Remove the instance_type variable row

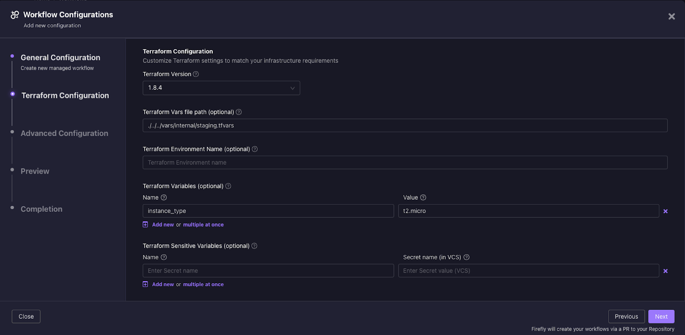pyautogui.click(x=665, y=211)
